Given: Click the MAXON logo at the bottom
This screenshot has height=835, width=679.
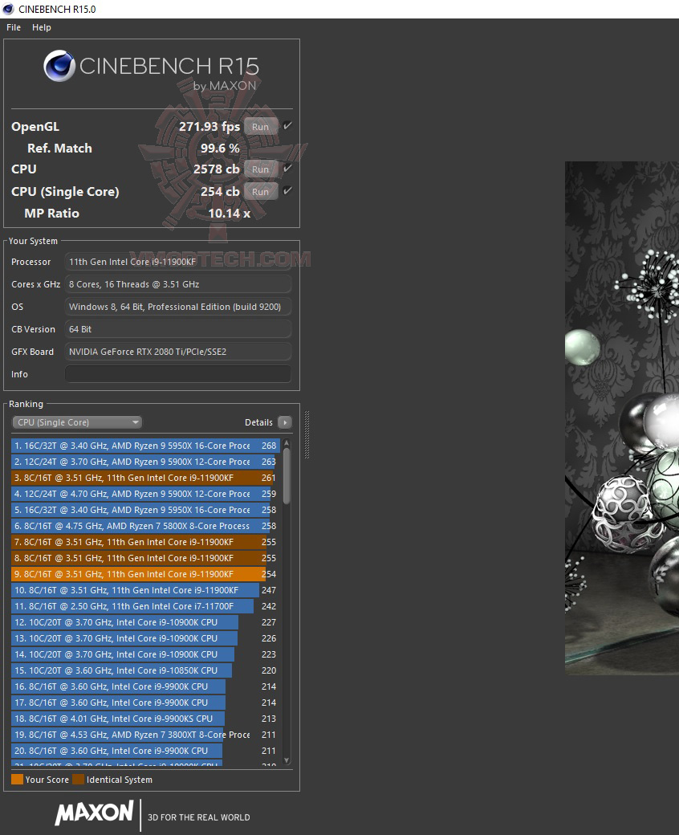Looking at the screenshot, I should coord(94,813).
